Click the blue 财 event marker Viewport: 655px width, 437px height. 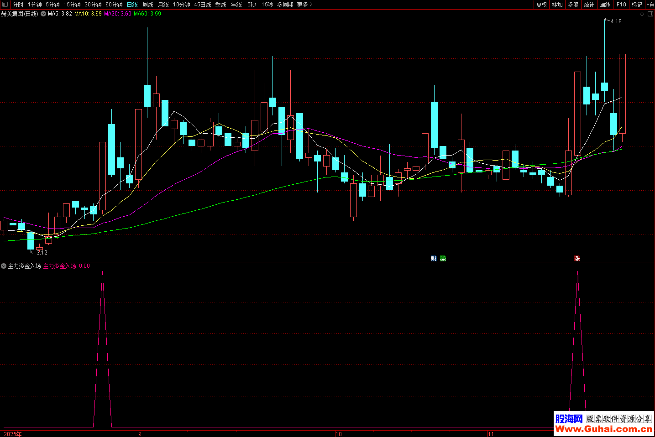[x=434, y=259]
